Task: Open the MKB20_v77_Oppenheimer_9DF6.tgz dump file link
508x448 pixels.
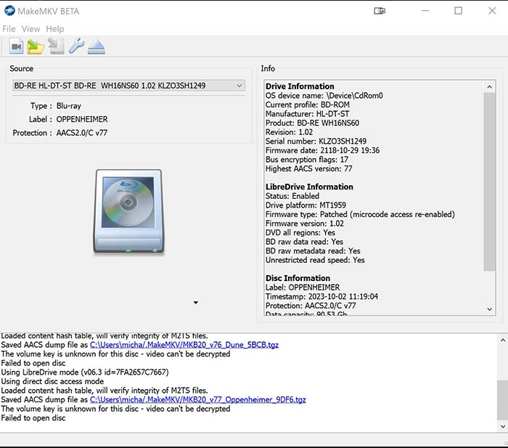Action: click(197, 399)
